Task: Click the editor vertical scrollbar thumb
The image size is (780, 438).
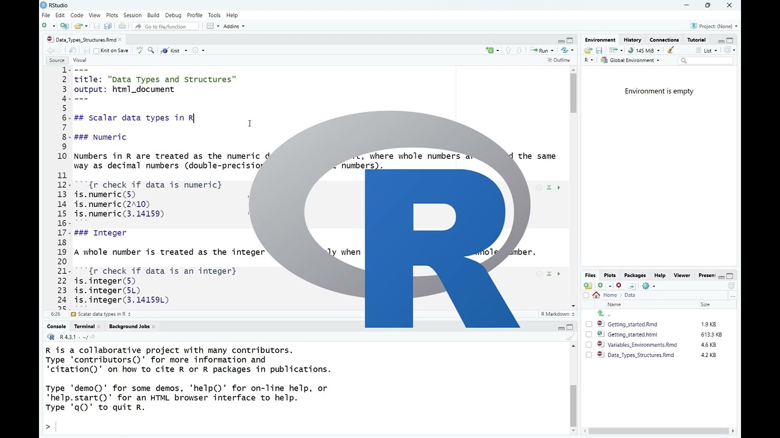Action: pos(573,93)
